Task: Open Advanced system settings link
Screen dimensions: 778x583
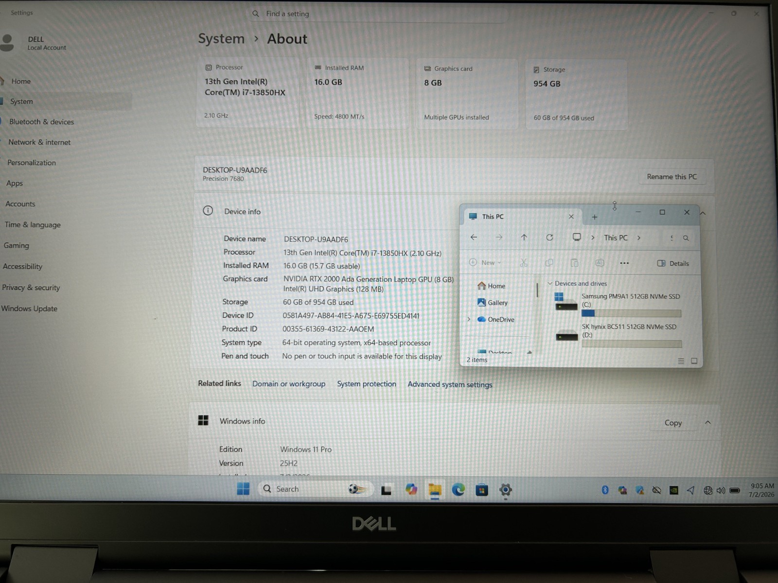Action: click(x=450, y=384)
